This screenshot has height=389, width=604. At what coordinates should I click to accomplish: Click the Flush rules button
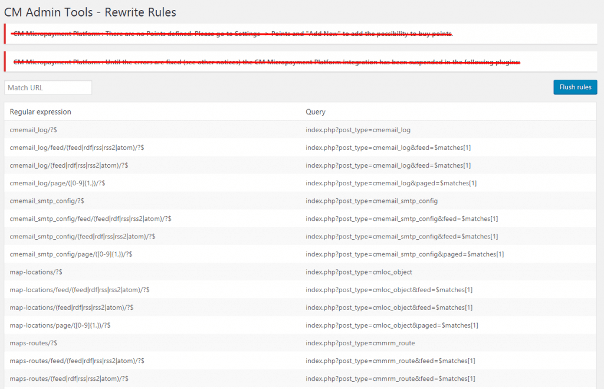(575, 87)
